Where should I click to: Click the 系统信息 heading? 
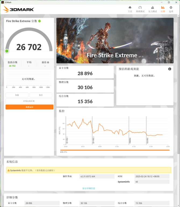pos(12,162)
